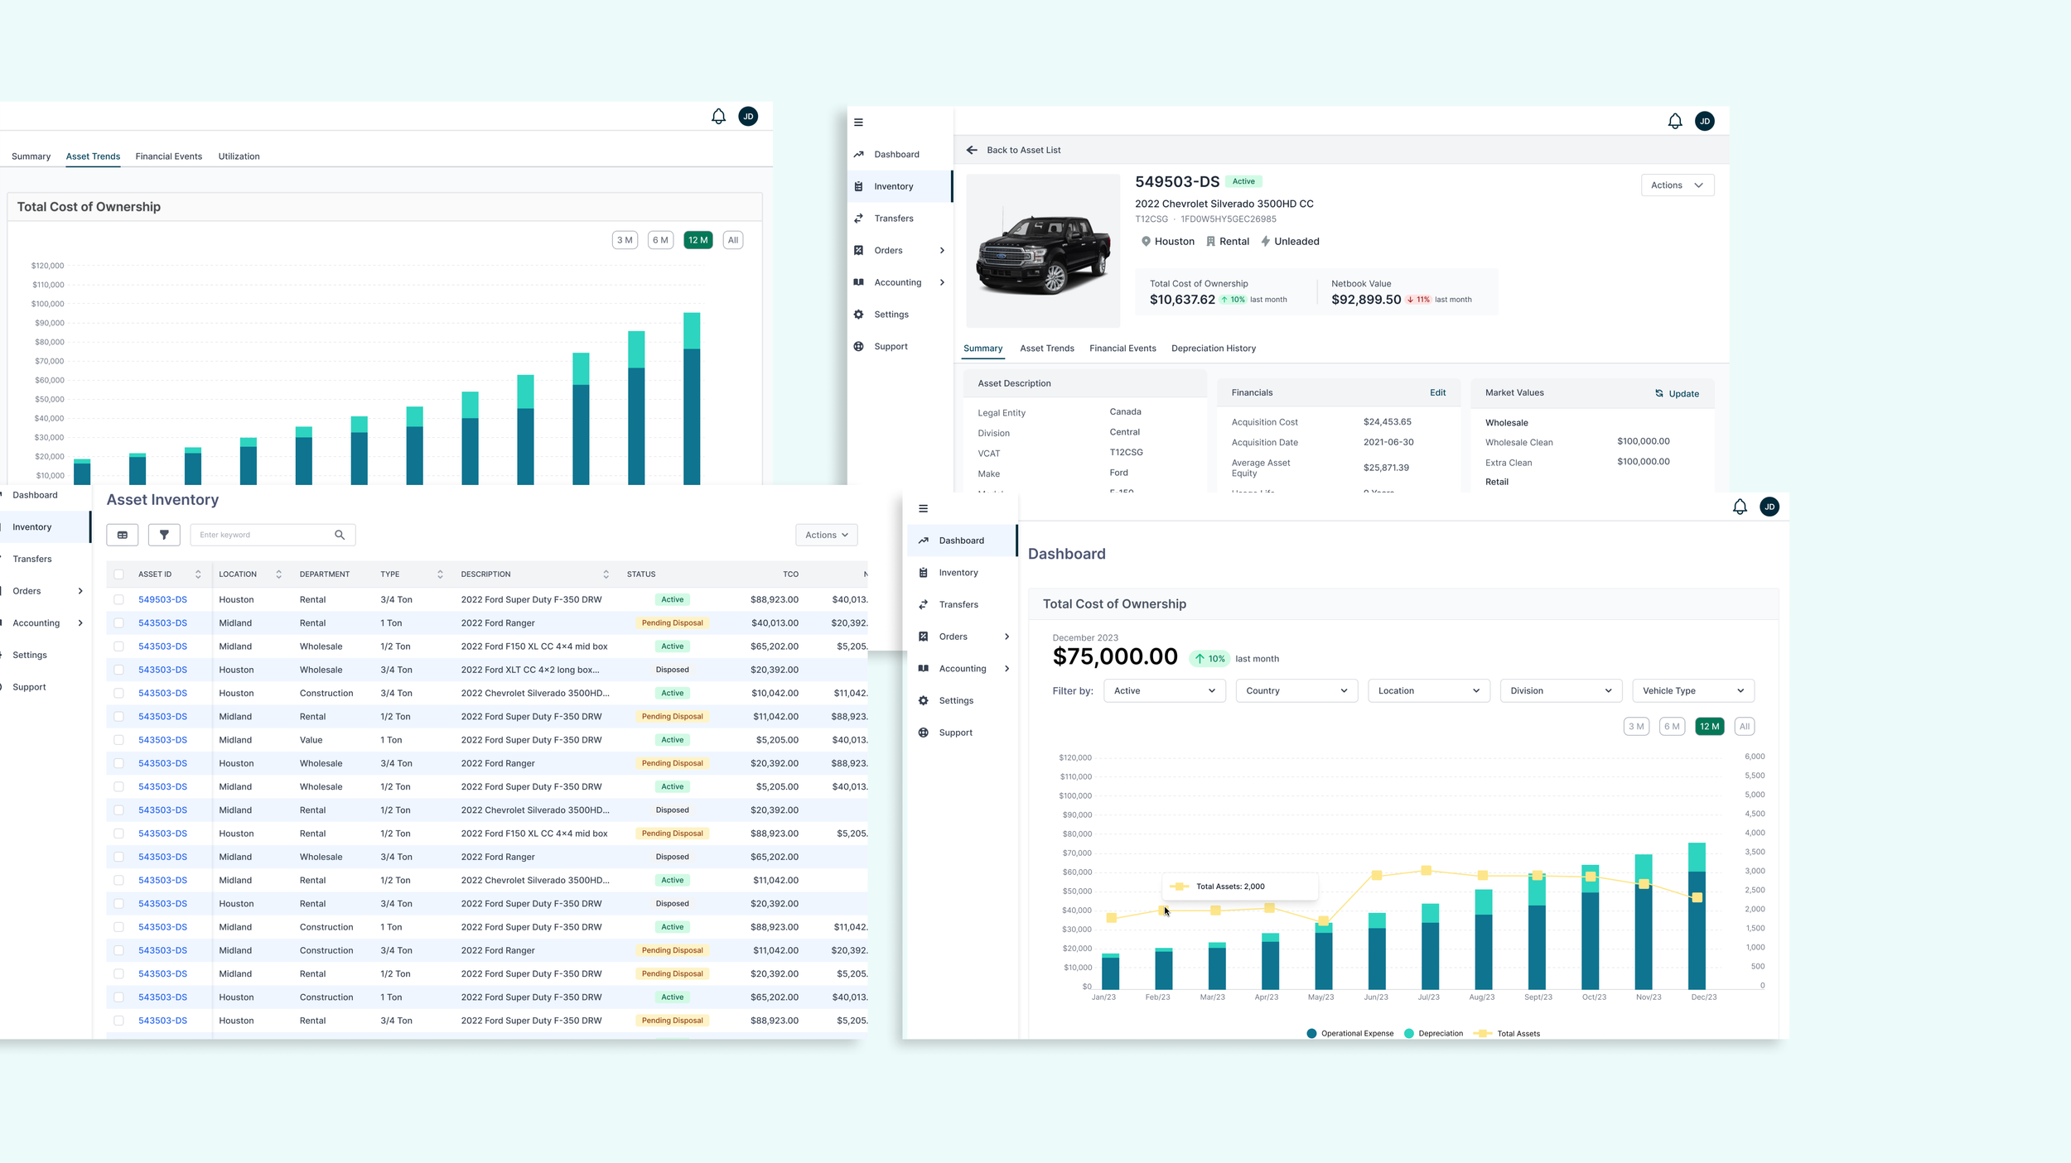This screenshot has height=1163, width=2071.
Task: Click the search magnifier in the keyword field
Action: click(340, 535)
